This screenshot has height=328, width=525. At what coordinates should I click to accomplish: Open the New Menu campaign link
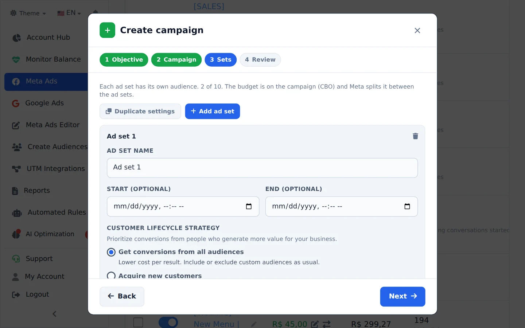(216, 324)
